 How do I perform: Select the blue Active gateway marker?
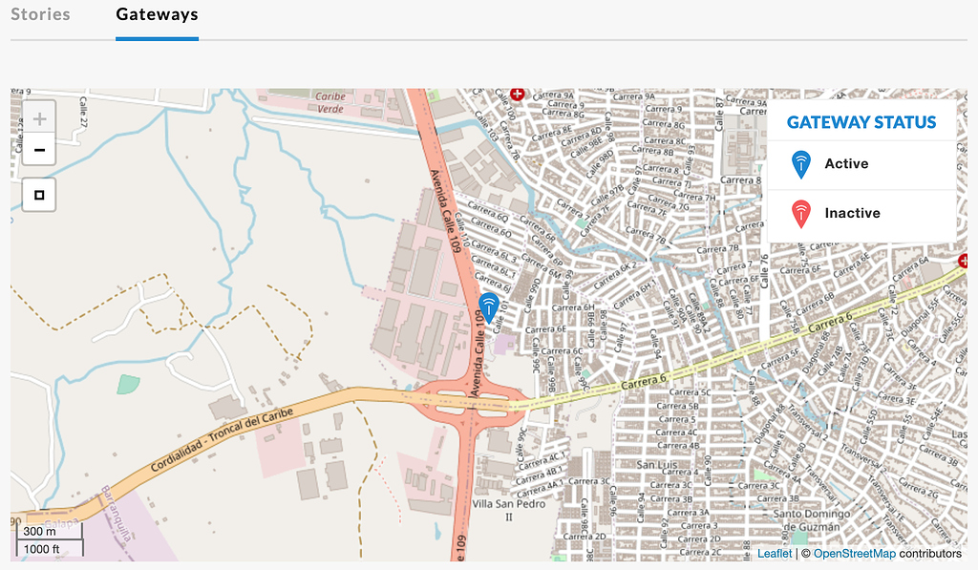click(489, 307)
